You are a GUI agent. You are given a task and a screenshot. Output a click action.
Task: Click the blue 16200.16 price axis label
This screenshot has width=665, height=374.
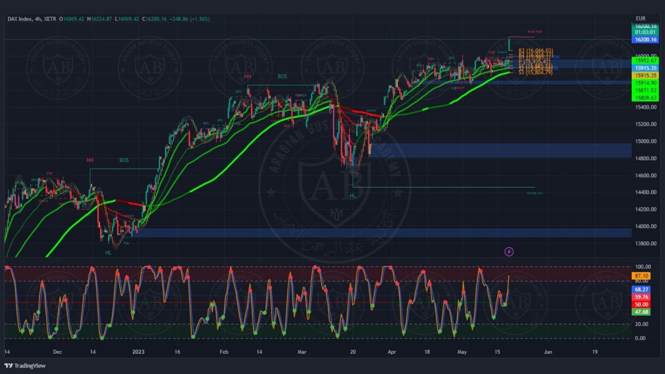tap(645, 39)
